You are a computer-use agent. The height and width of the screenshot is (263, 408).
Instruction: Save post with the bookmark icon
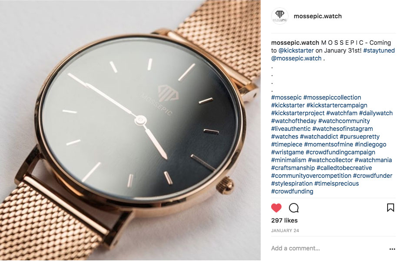coord(390,207)
